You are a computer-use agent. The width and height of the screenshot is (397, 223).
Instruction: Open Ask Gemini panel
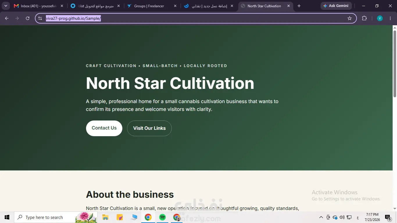(x=336, y=6)
